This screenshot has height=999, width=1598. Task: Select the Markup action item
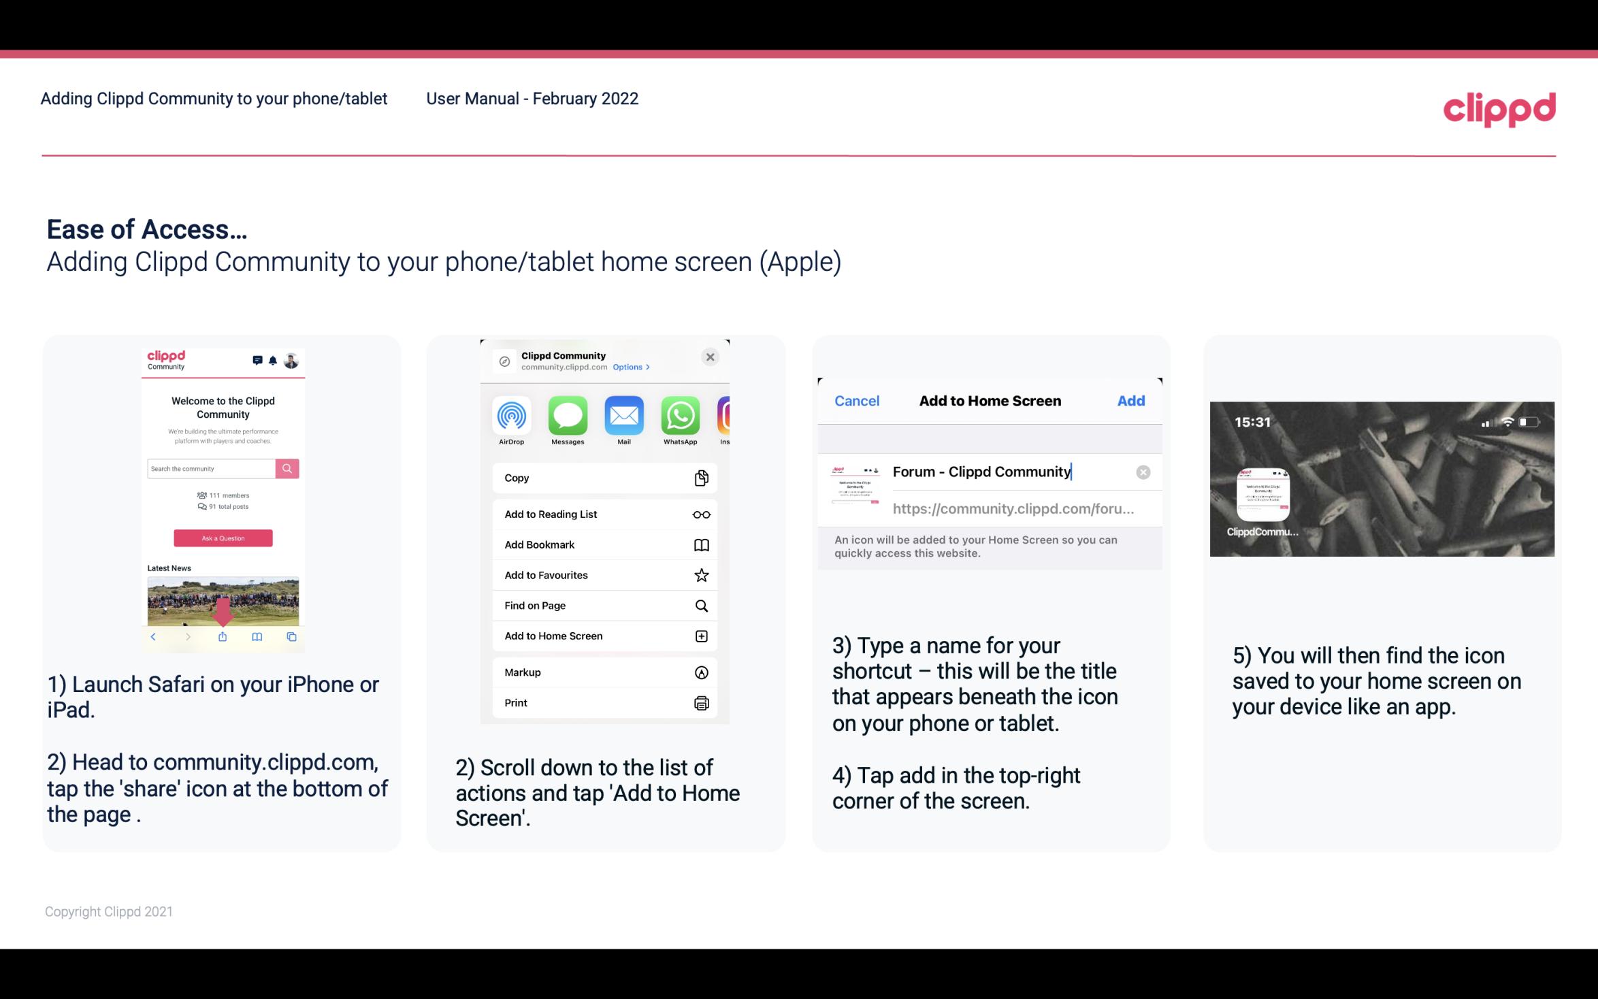coord(602,672)
